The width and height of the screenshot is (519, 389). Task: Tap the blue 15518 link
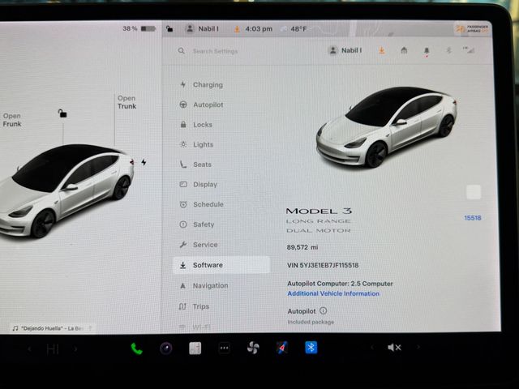(472, 218)
